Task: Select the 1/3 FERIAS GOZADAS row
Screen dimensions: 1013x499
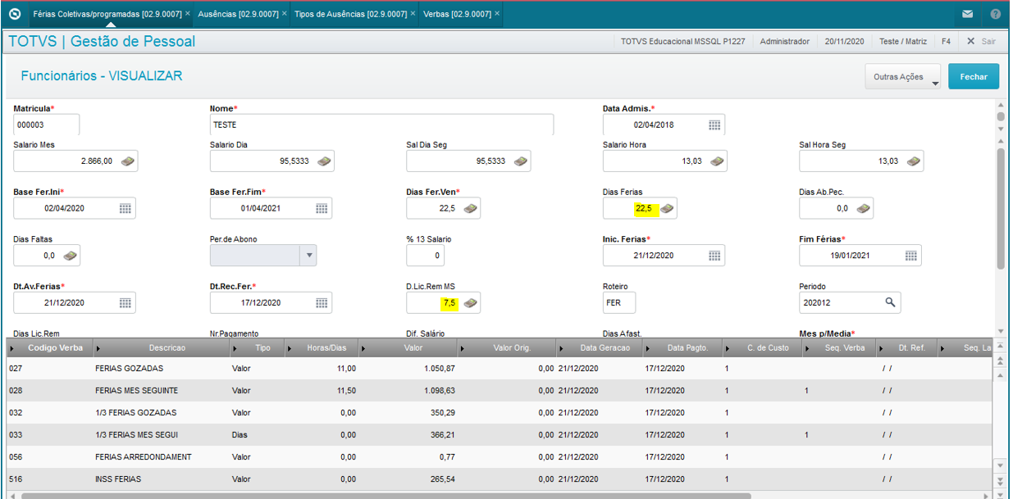Action: coord(499,413)
